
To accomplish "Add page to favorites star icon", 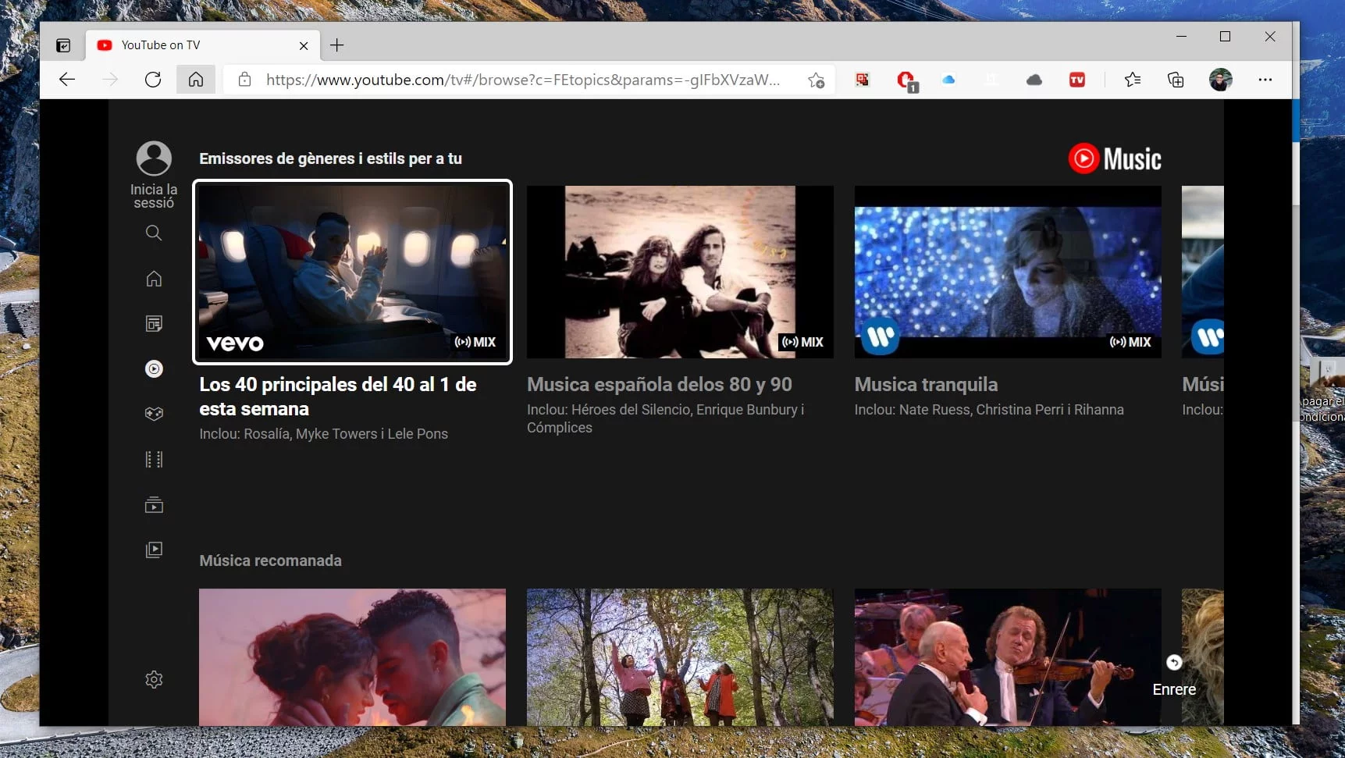I will (816, 80).
